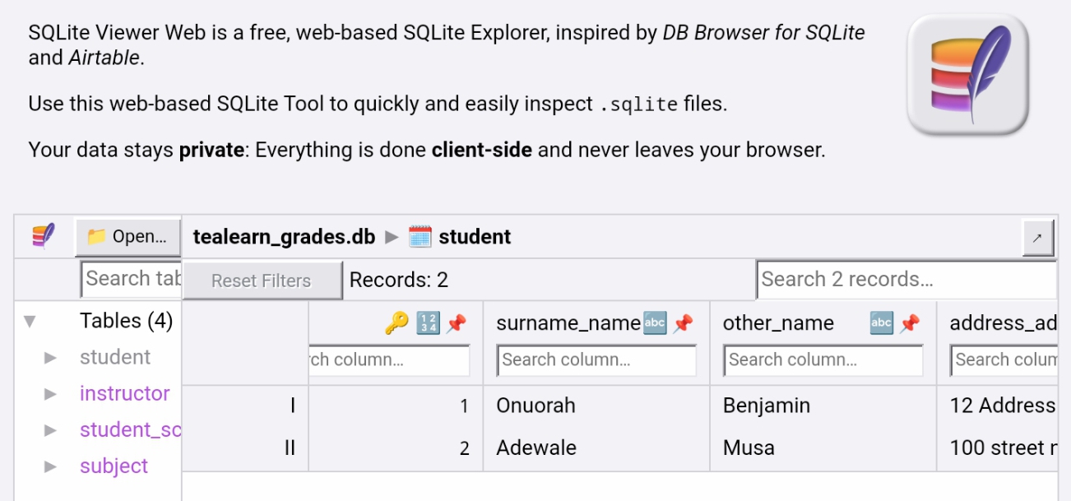Pin the other_name column
This screenshot has width=1071, height=501.
point(910,323)
